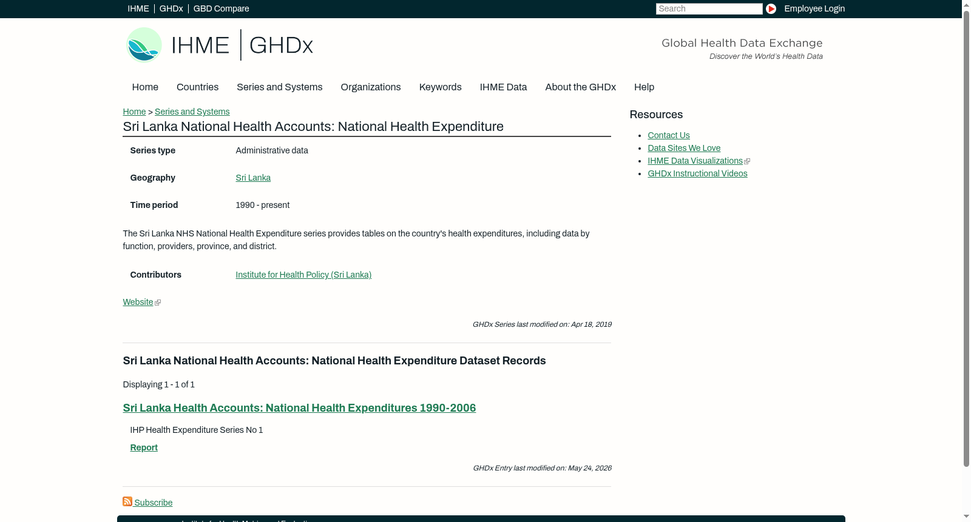
Task: Click the 'Geography' field label
Action: pos(152,178)
